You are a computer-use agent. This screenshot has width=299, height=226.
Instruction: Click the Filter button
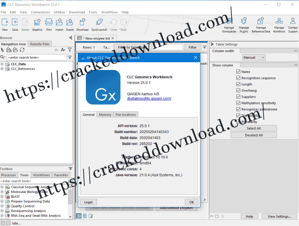pos(192,47)
